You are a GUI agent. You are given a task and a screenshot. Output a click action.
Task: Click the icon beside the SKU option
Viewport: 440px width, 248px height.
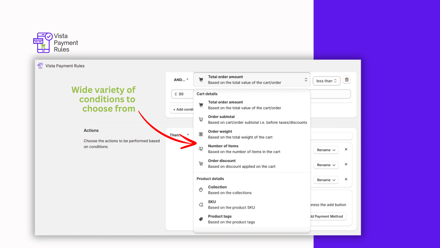(x=201, y=205)
